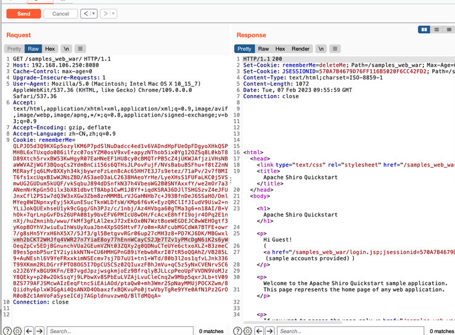Toggle non-printable \n characters in Response
The height and width of the screenshot is (335, 455).
point(321,49)
